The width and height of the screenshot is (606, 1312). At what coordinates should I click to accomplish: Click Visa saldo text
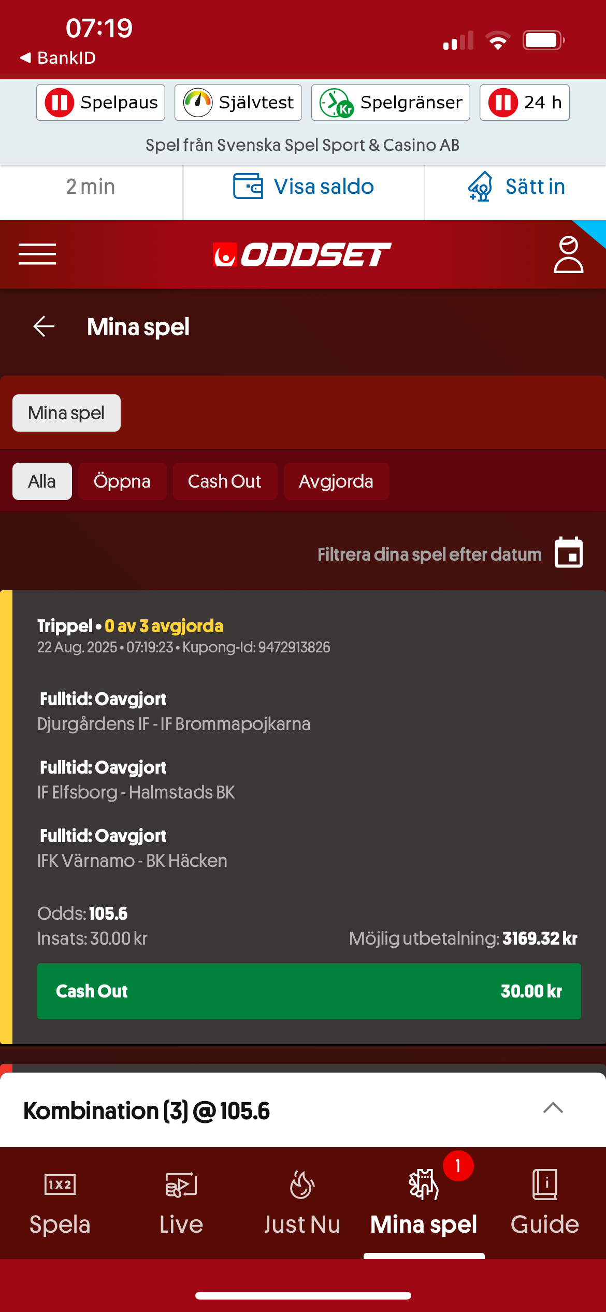(324, 187)
